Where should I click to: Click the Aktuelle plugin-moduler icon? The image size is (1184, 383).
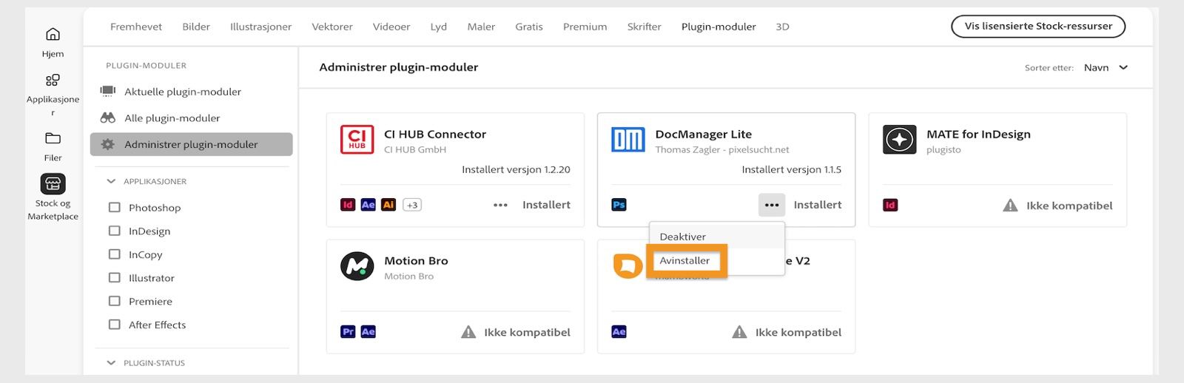[108, 91]
